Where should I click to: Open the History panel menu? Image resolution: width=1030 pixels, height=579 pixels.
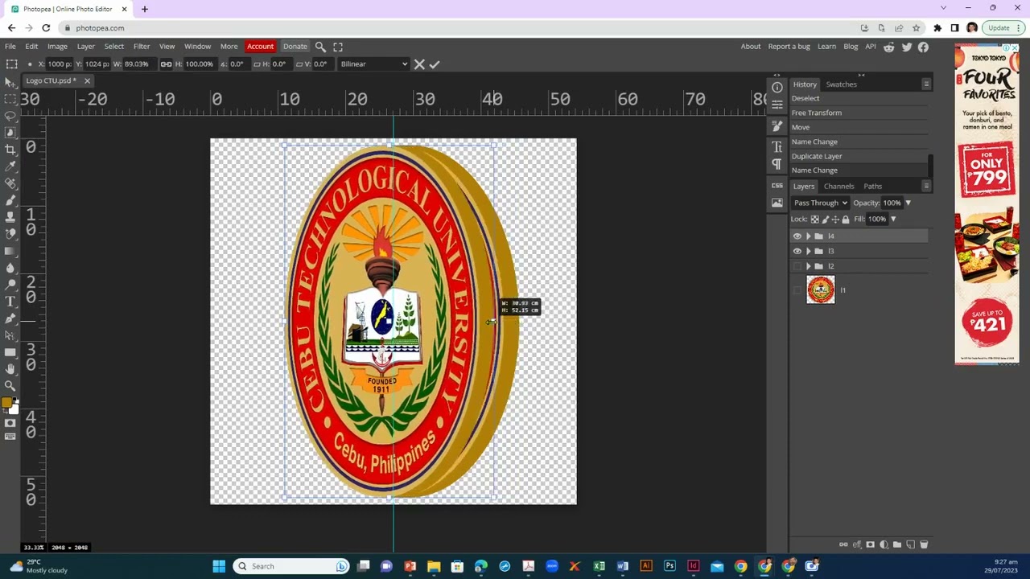926,84
